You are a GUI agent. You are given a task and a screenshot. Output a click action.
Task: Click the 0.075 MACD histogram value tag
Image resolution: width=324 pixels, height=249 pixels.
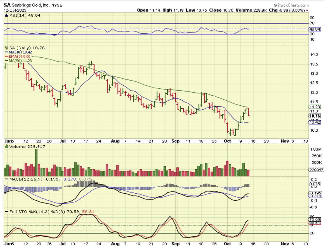point(315,184)
